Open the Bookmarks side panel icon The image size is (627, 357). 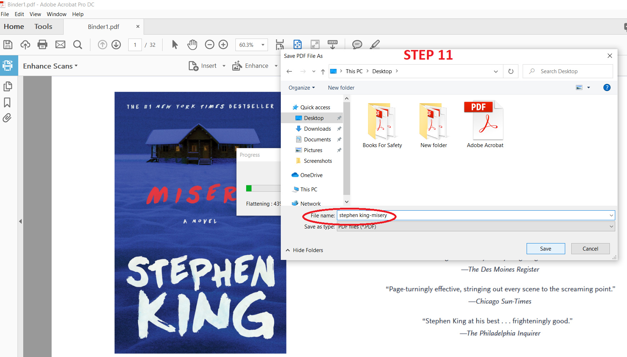point(7,102)
